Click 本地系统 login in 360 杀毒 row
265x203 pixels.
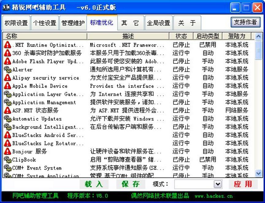[x=237, y=53]
